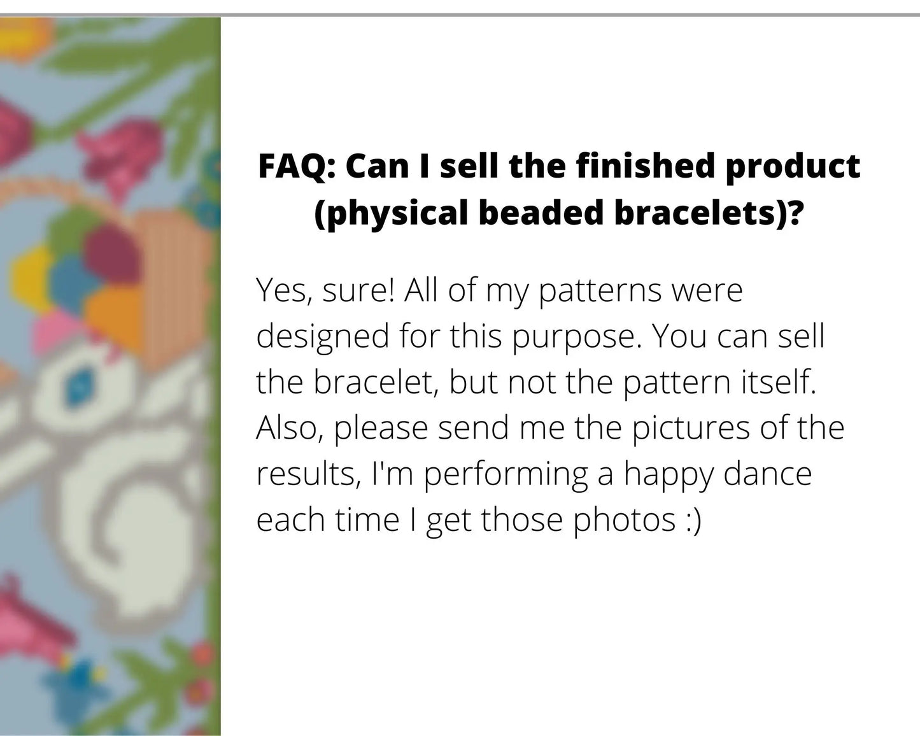
Task: Click the "(physical beaded bracelets)?" heading line
Action: (558, 213)
